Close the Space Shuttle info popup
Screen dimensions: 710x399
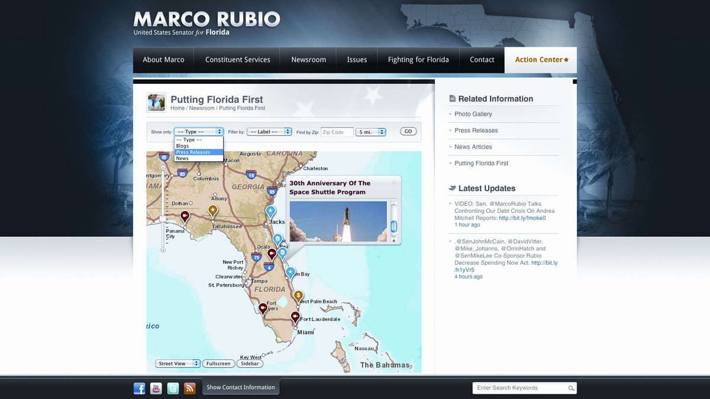click(394, 182)
